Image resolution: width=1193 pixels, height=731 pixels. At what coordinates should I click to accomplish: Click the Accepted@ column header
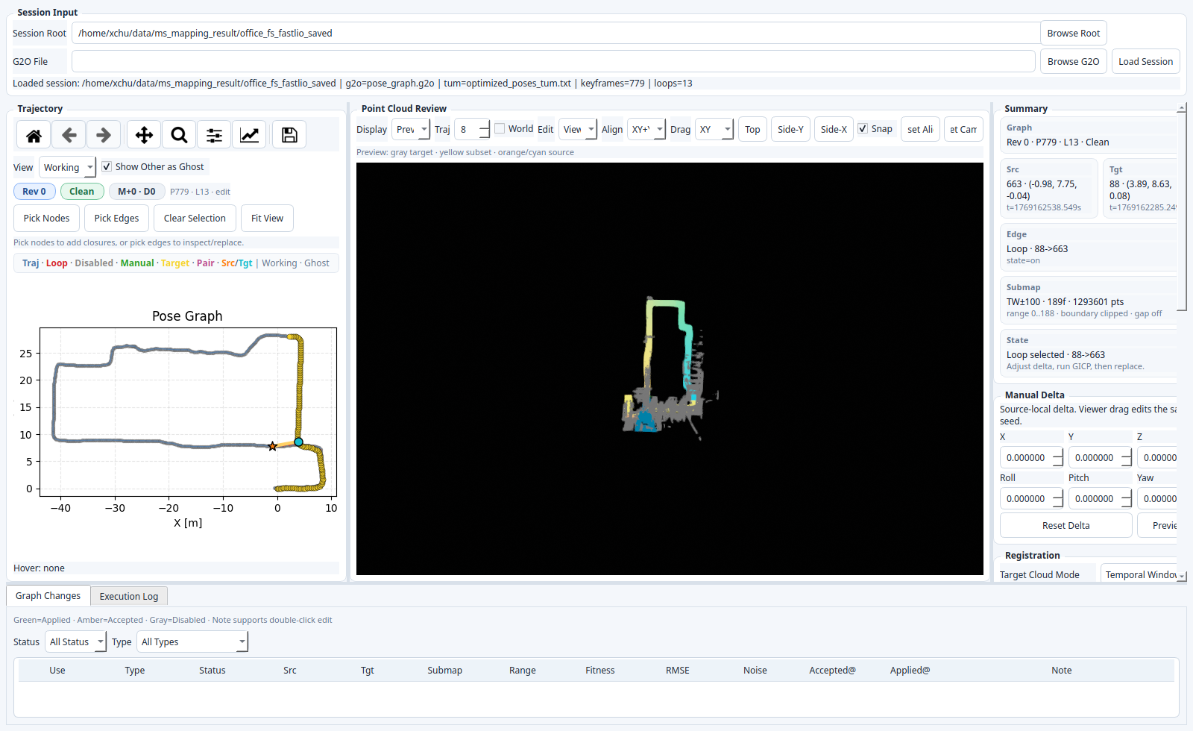click(833, 670)
